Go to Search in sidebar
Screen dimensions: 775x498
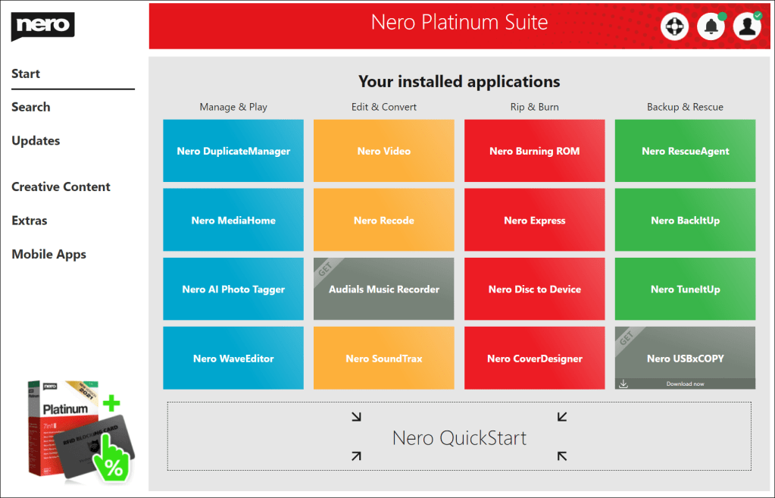31,107
